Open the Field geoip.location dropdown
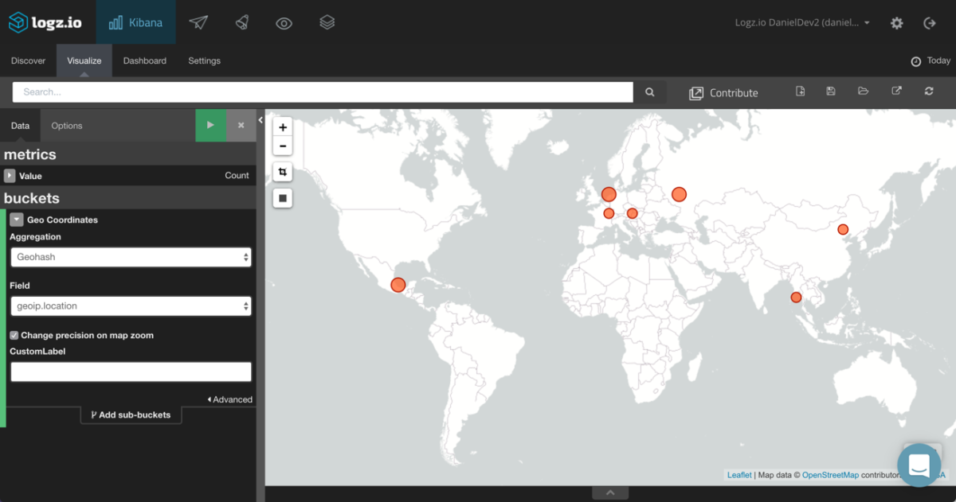 coord(131,305)
